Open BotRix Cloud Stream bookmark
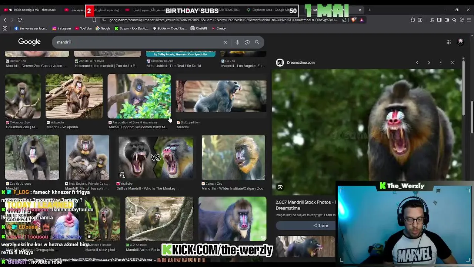The height and width of the screenshot is (267, 474). 170,28
